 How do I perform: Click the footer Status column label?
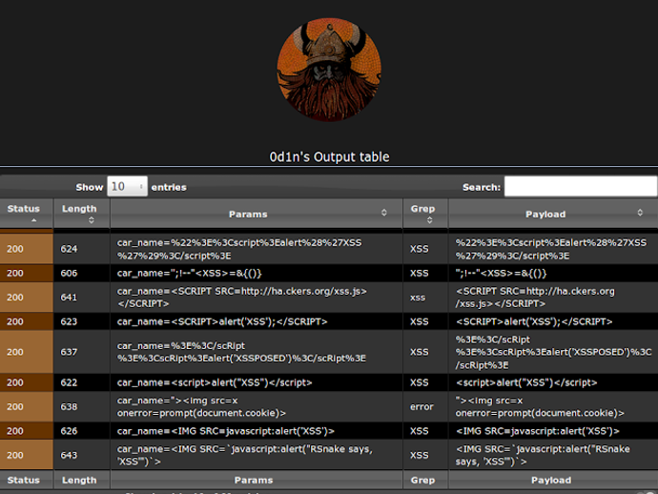point(24,480)
